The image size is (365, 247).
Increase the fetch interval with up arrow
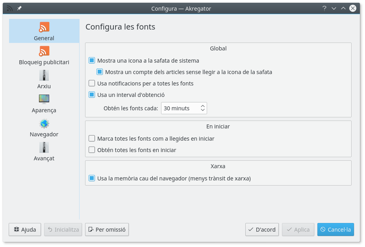(x=203, y=106)
